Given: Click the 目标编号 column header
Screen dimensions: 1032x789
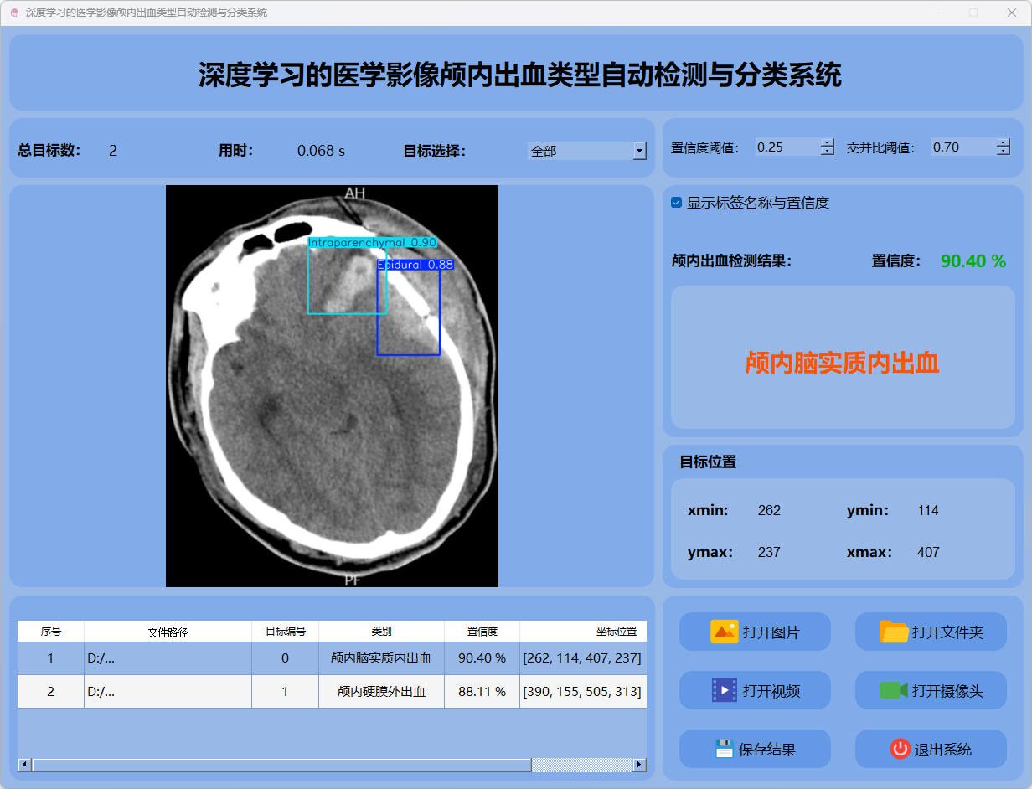Looking at the screenshot, I should [x=286, y=632].
